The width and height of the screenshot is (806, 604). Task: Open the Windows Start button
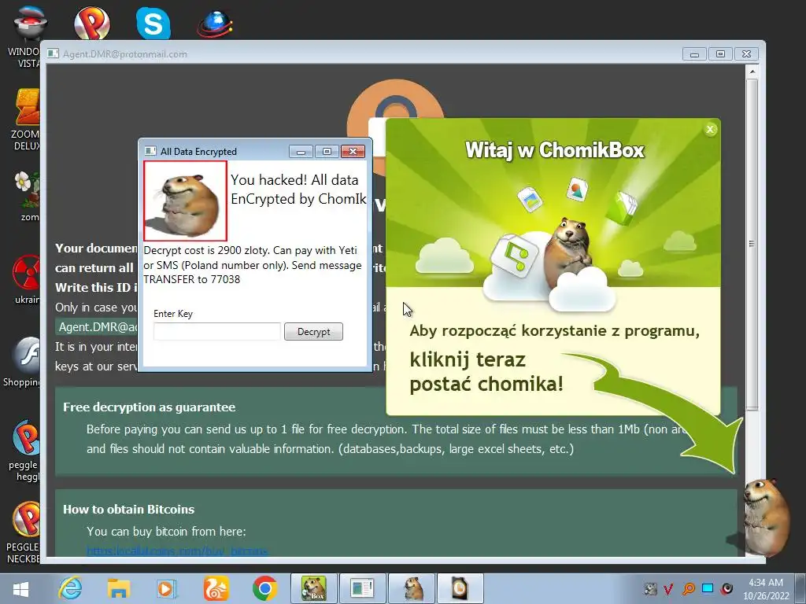[x=20, y=588]
